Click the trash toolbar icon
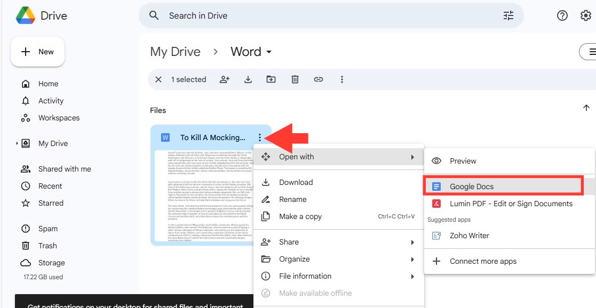 click(295, 79)
